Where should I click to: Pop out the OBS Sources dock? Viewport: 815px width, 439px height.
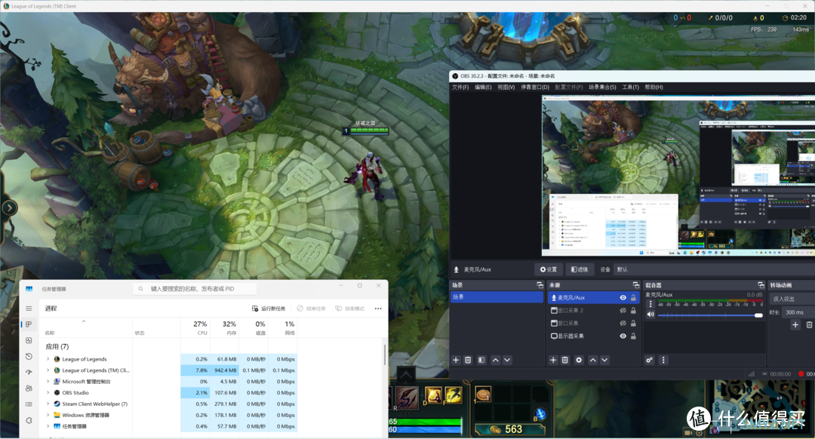[x=635, y=285]
